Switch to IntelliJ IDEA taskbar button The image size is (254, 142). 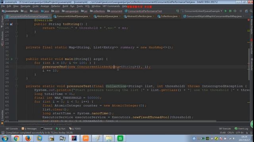(x=74, y=138)
